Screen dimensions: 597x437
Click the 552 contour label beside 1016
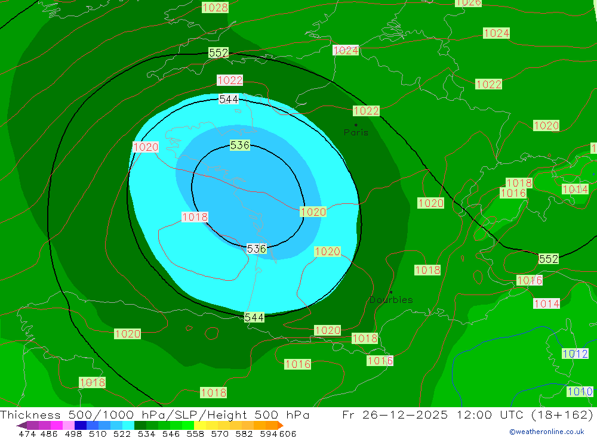pyautogui.click(x=549, y=259)
